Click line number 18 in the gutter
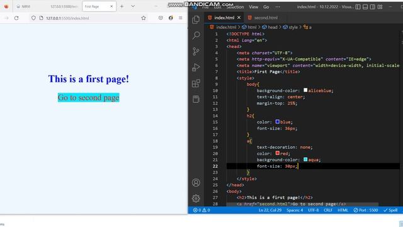 [215, 141]
